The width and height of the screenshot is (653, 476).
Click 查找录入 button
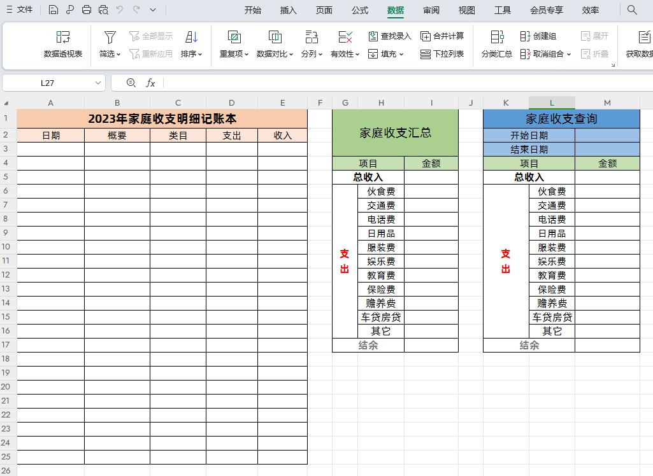(x=390, y=36)
